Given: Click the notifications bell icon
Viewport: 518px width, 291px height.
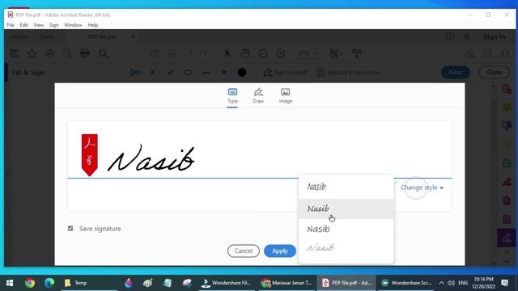Looking at the screenshot, I should (466, 36).
